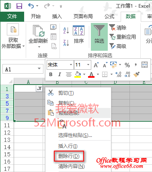This screenshot has width=152, height=172.
Task: Expand the Name Box dropdown arrow
Action: click(39, 68)
